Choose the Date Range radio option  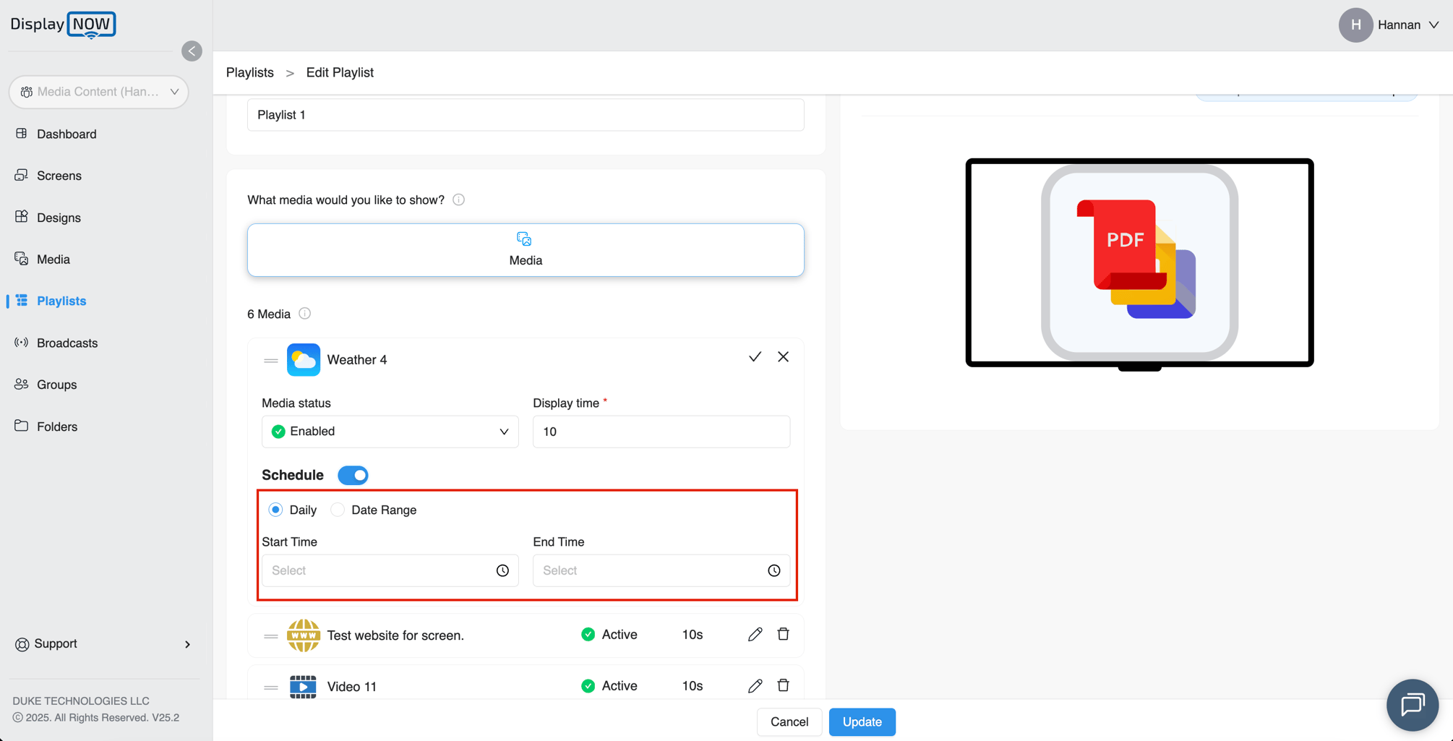338,510
